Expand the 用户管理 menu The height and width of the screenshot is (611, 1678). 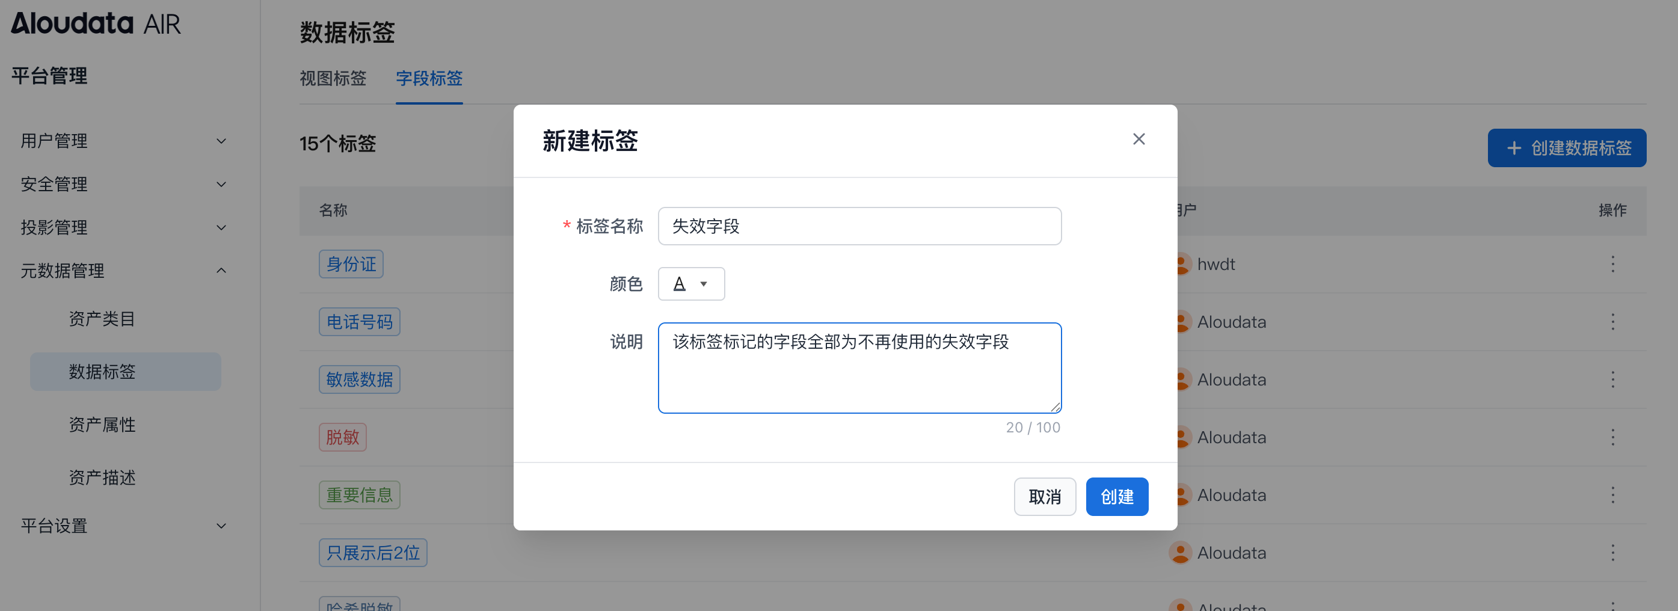(123, 141)
